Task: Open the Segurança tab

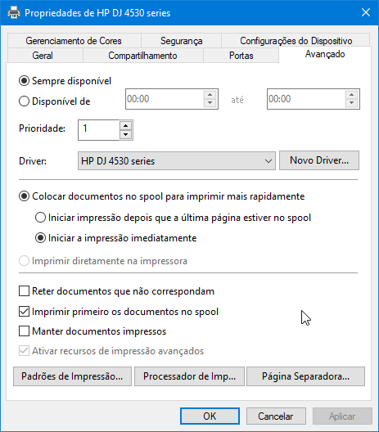Action: tap(182, 41)
